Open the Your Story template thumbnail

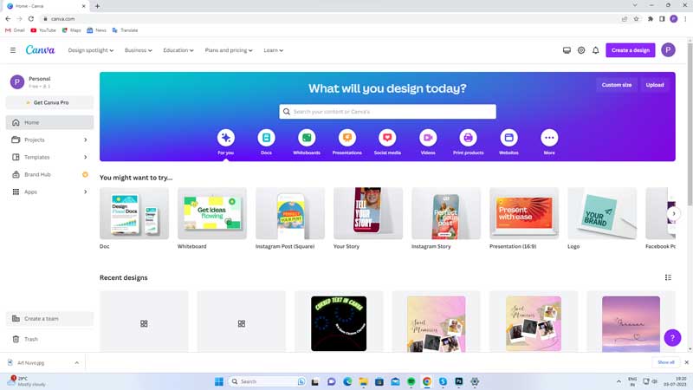(x=368, y=213)
